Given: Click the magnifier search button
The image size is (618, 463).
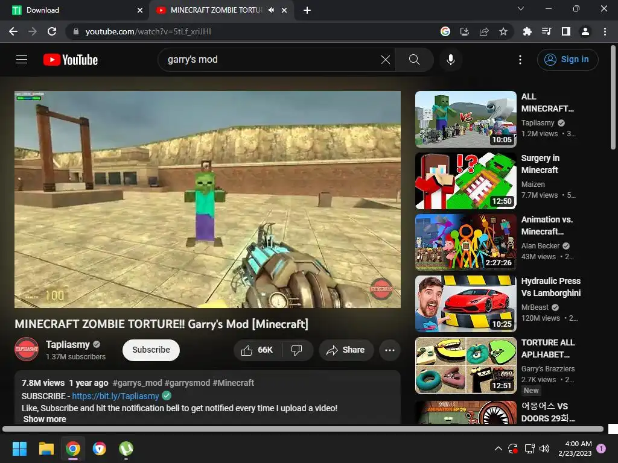Looking at the screenshot, I should tap(414, 60).
